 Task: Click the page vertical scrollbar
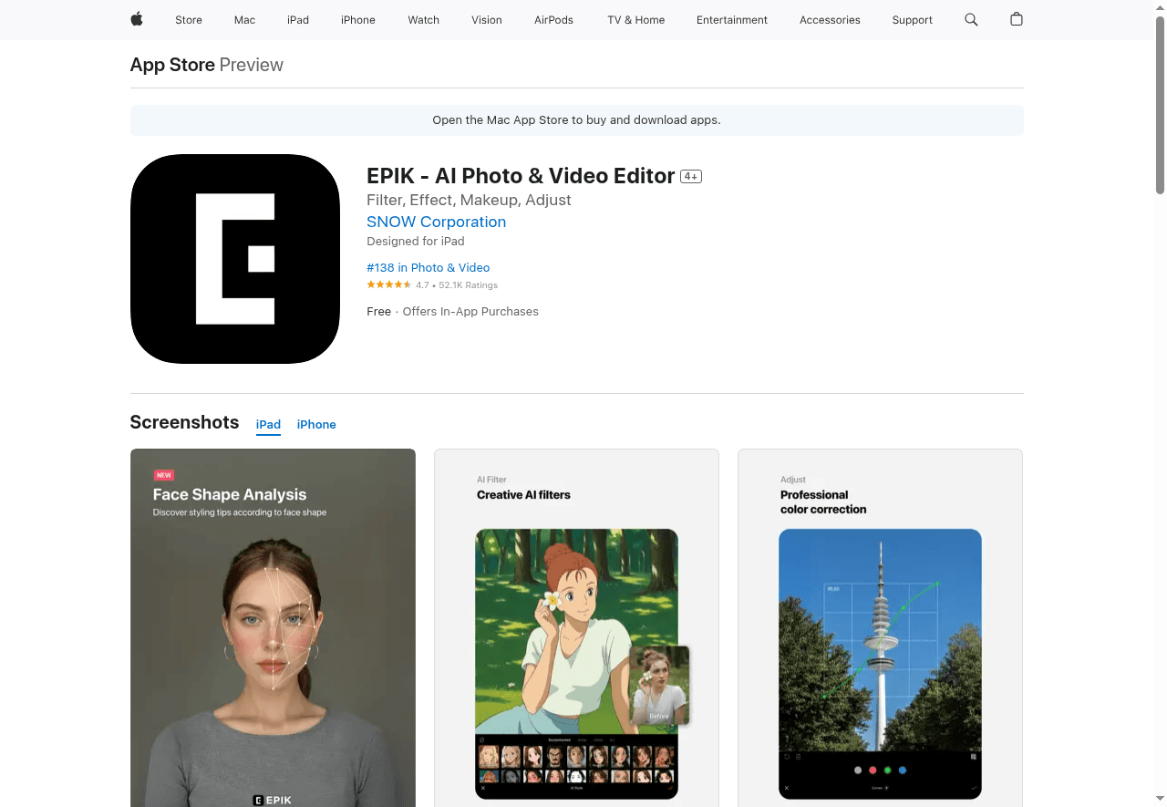[x=1160, y=109]
